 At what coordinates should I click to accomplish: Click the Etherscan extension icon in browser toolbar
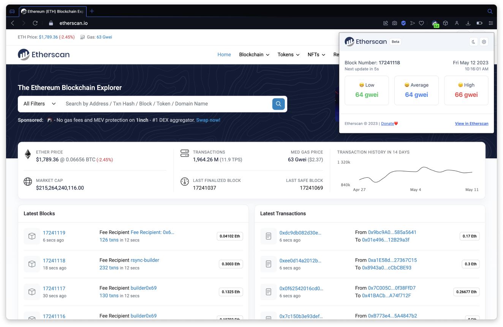[435, 23]
